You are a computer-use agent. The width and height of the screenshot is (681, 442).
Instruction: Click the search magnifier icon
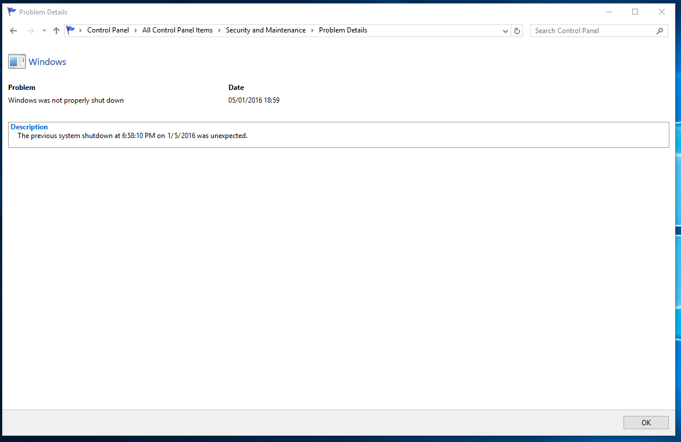[x=660, y=31]
